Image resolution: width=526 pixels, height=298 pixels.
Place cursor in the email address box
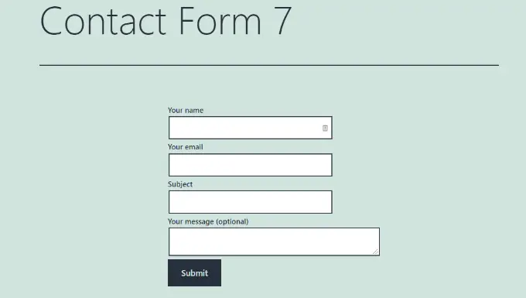coord(251,165)
